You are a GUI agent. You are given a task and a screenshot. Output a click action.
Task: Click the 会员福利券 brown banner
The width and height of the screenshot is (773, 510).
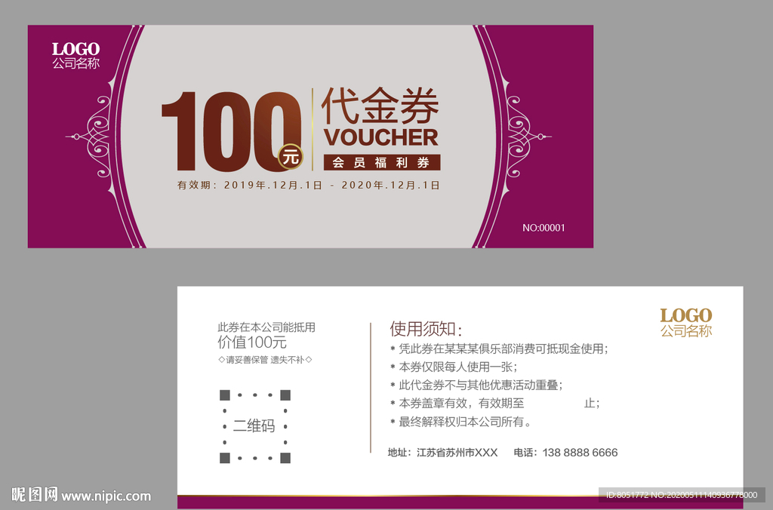click(x=381, y=163)
